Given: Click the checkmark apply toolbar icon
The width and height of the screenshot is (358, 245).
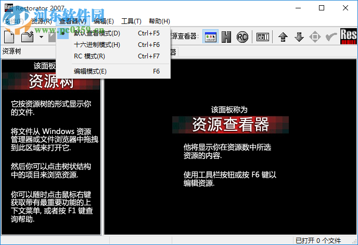Looking at the screenshot, I should pos(331,37).
